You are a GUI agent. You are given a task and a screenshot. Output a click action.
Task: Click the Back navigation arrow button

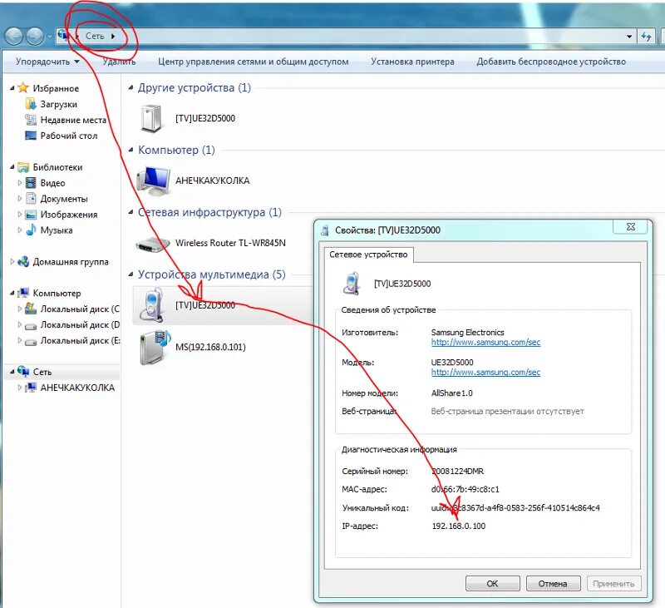click(x=13, y=36)
